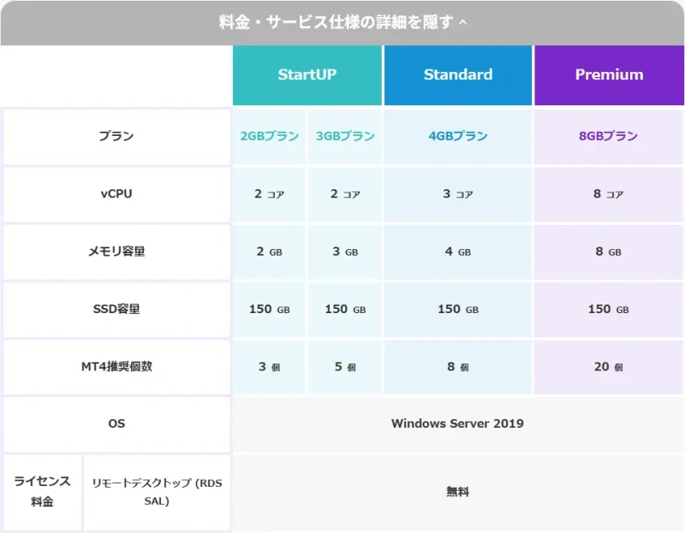Click the Standard column header
685x533 pixels.
coord(457,74)
